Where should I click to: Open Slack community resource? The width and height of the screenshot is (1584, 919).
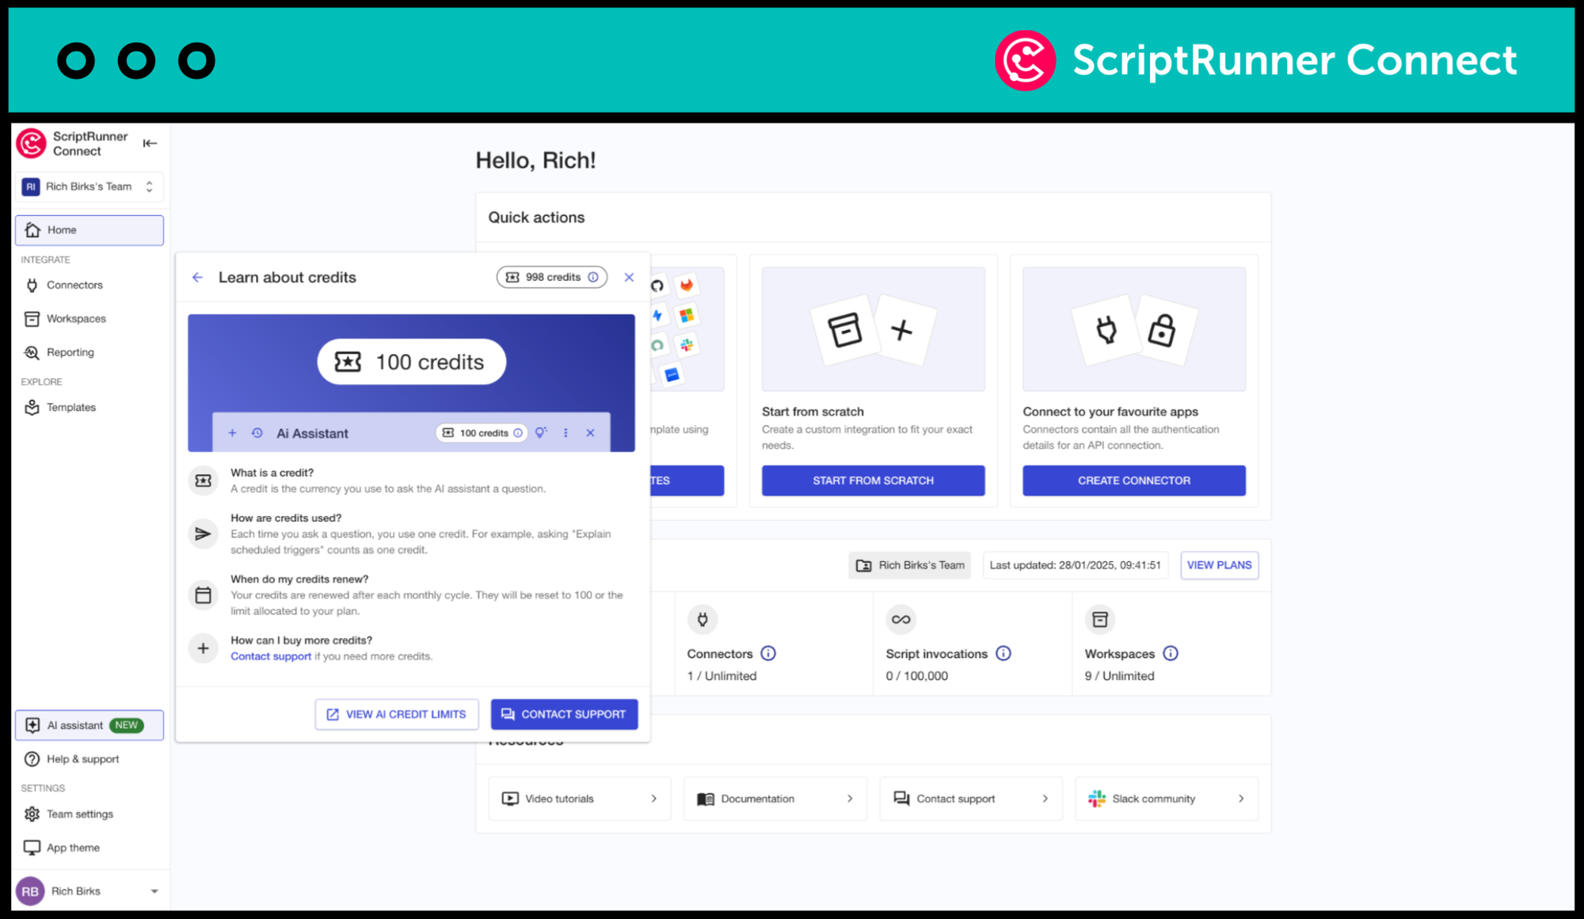(x=1167, y=799)
